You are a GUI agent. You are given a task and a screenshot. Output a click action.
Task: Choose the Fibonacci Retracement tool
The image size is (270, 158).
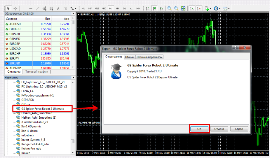[51, 8]
